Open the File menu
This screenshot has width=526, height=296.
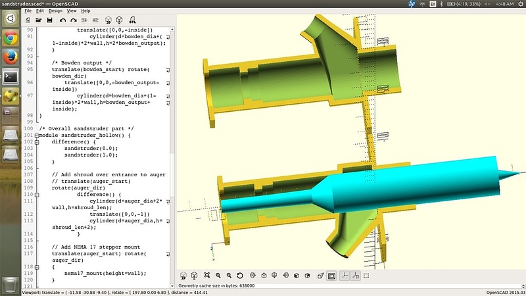(x=28, y=11)
